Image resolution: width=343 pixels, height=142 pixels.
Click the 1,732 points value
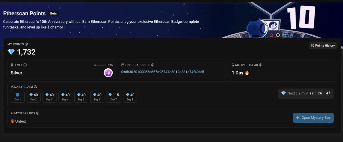pyautogui.click(x=26, y=52)
